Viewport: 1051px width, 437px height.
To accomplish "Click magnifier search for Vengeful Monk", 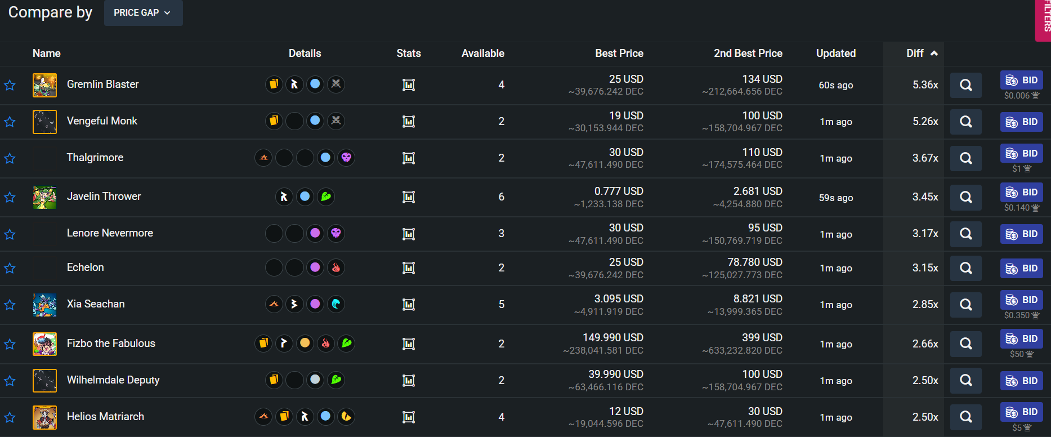I will point(965,122).
